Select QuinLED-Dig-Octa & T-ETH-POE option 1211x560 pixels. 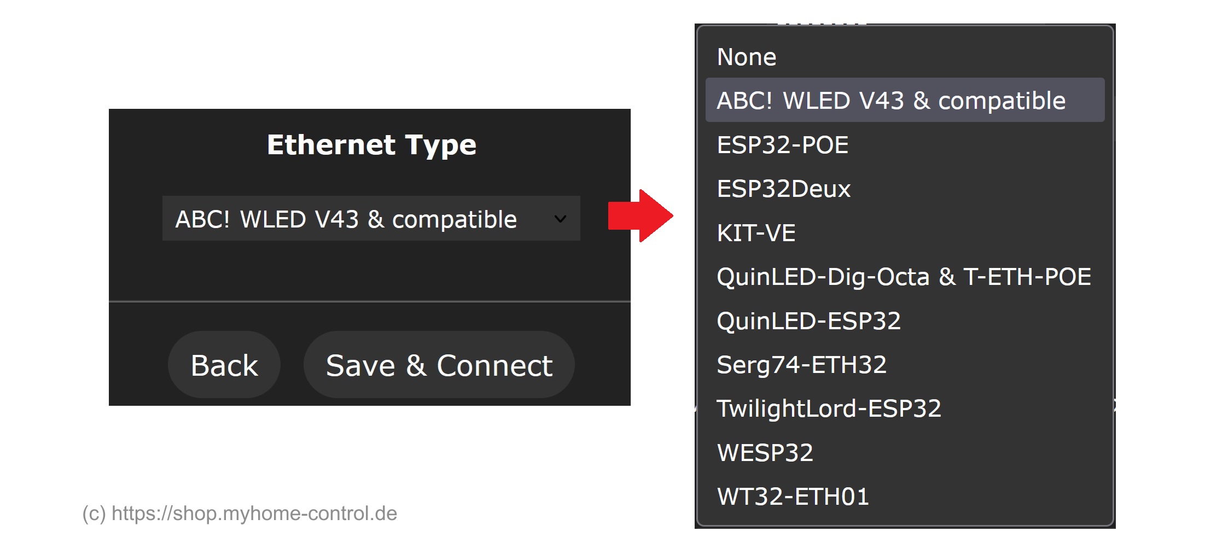click(x=905, y=277)
